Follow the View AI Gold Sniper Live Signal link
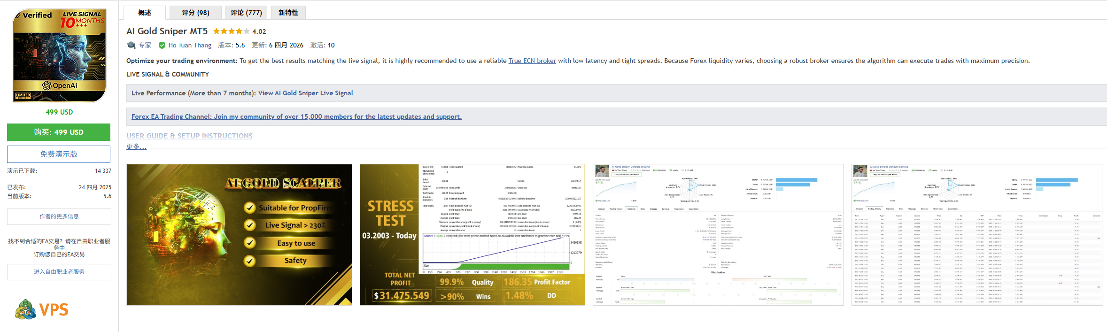Image resolution: width=1107 pixels, height=332 pixels. pyautogui.click(x=305, y=93)
